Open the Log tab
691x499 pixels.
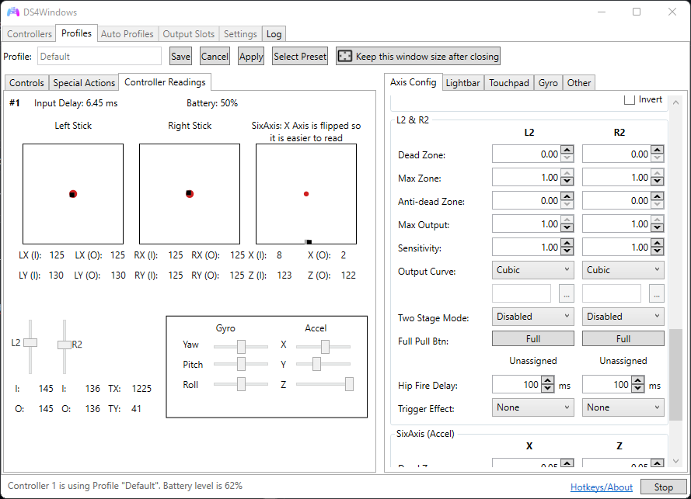[274, 34]
